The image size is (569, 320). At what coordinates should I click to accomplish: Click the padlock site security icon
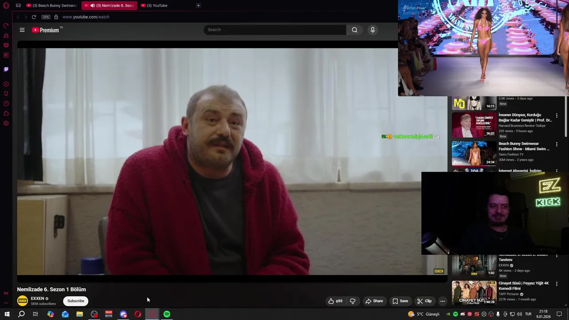56,17
